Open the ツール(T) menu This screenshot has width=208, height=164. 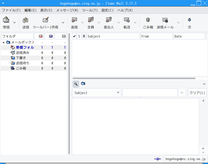coord(90,10)
